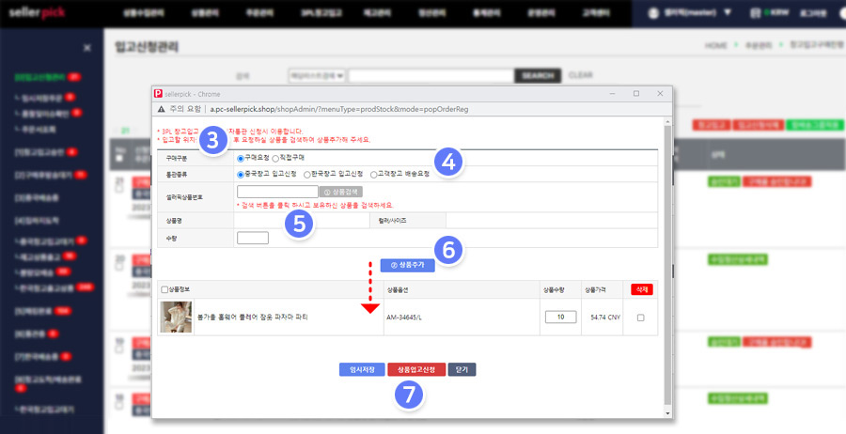The height and width of the screenshot is (434, 846).
Task: Click the 셀러픽상품번호 input field
Action: point(277,191)
